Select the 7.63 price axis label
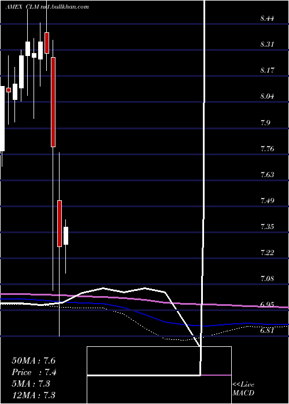This screenshot has width=289, height=404. [267, 175]
